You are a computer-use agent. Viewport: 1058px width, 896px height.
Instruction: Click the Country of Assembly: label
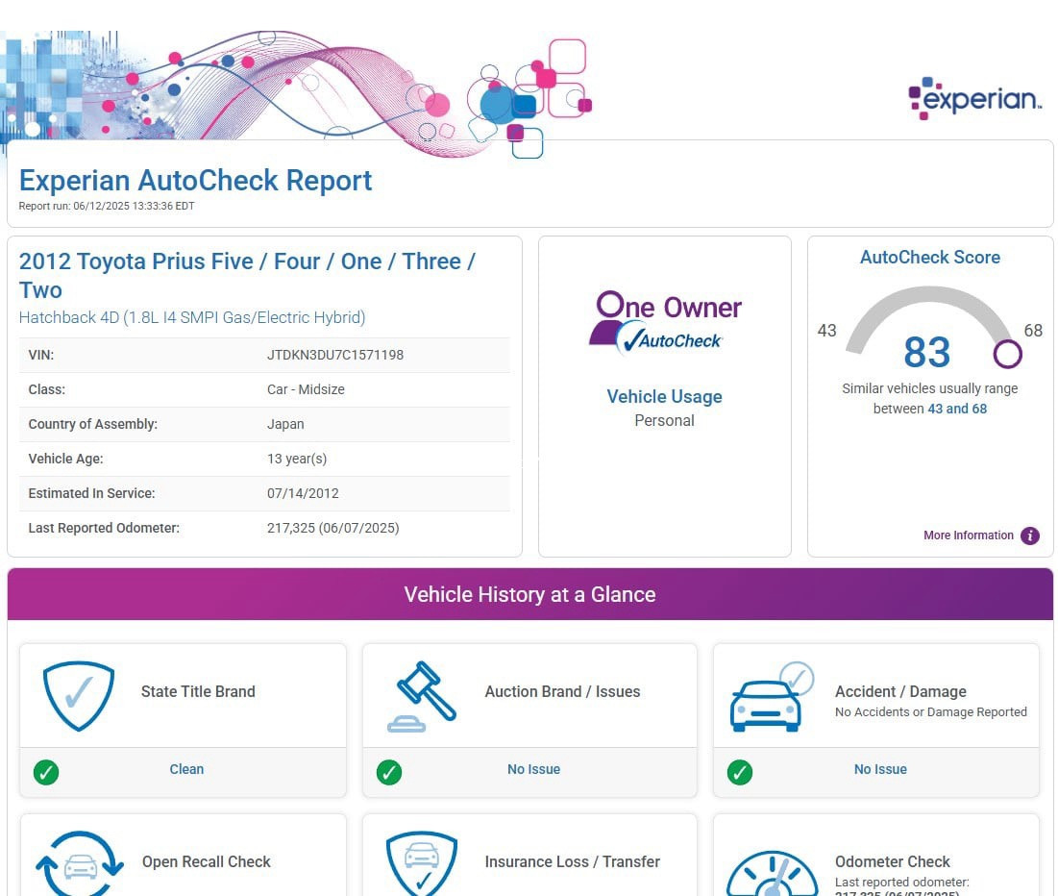point(92,424)
